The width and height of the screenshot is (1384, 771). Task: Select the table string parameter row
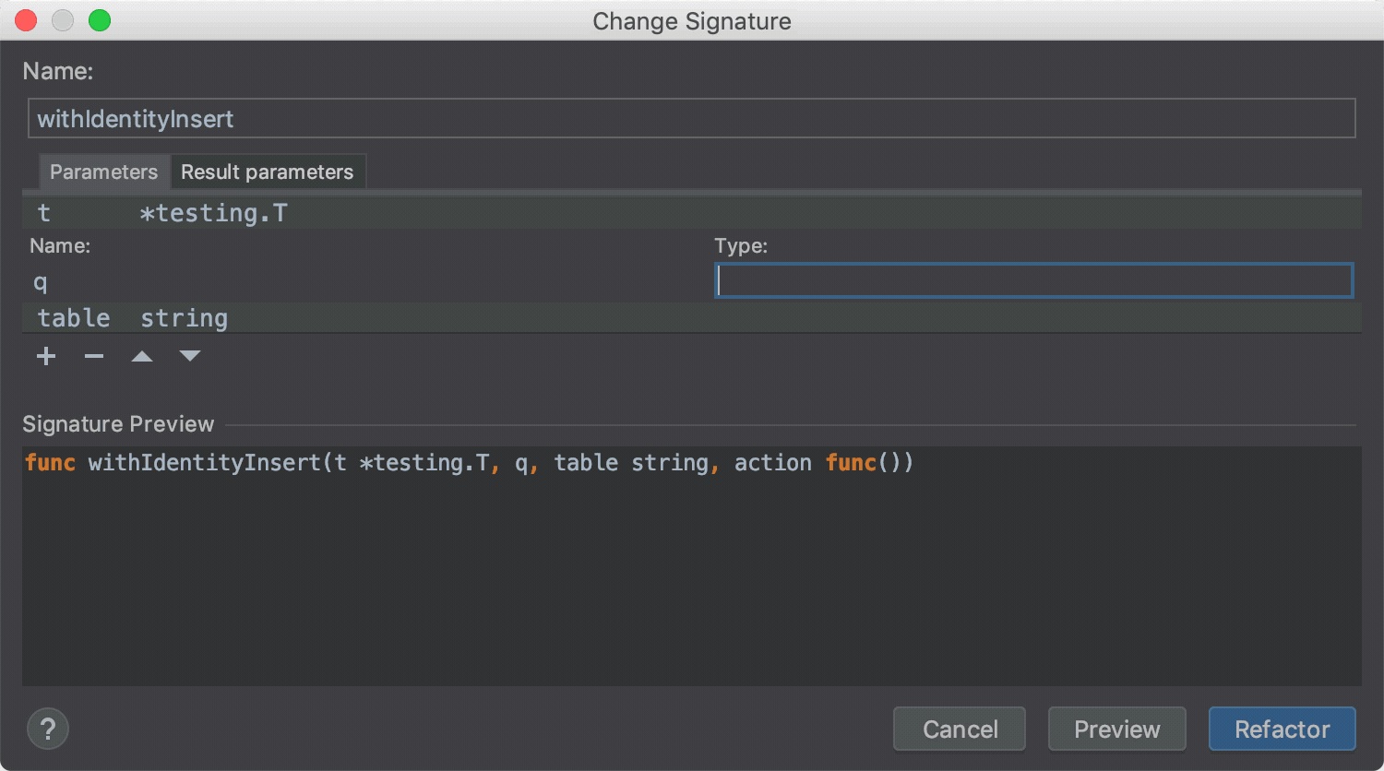(x=692, y=318)
